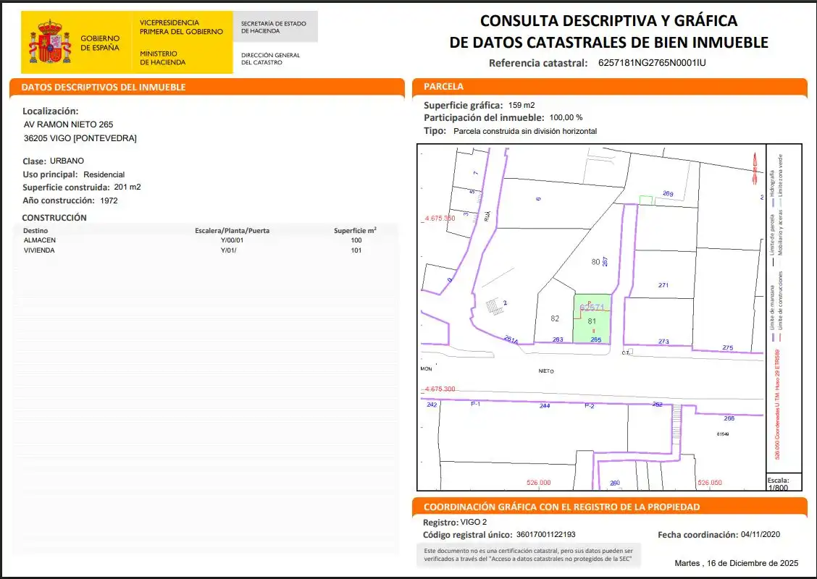
Task: Click street number 260 on the map
Action: (615, 483)
